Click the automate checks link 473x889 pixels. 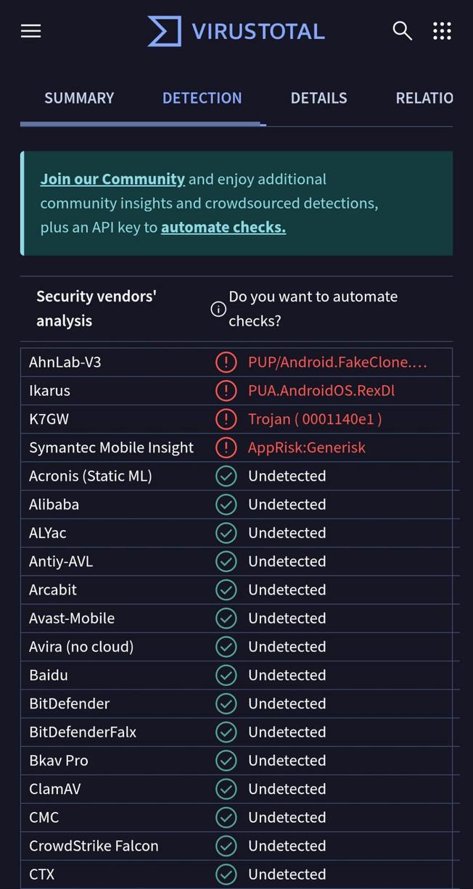223,226
